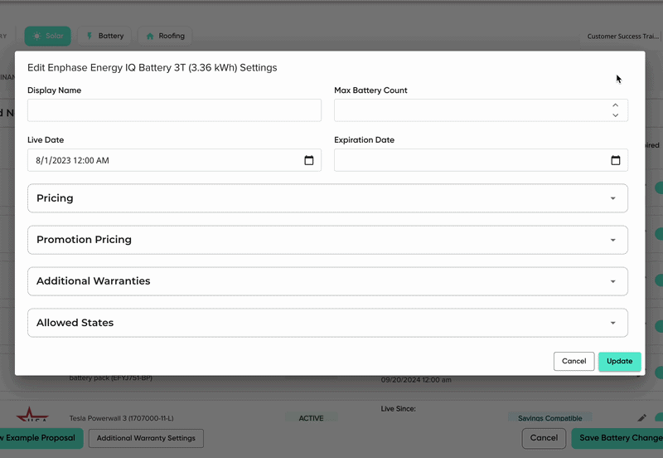This screenshot has height=458, width=663.
Task: Switch to the Roofing tab
Action: pyautogui.click(x=165, y=36)
